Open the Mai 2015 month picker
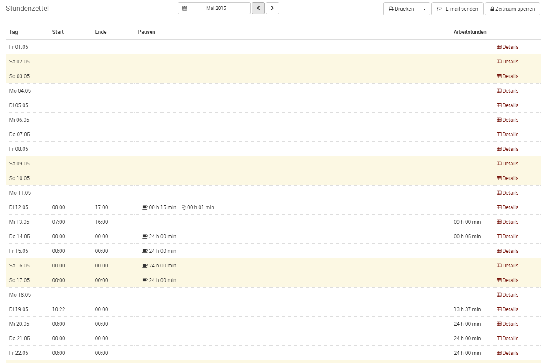Screen dimensions: 545x363 [214, 8]
